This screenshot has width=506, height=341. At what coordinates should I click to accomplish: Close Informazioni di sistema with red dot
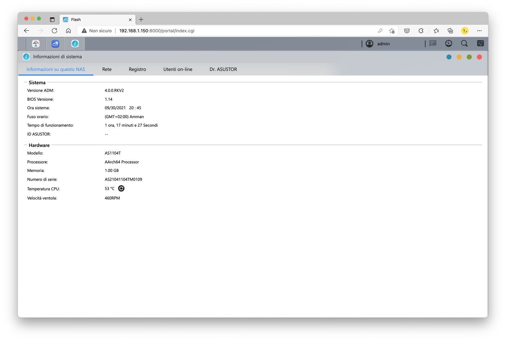pos(479,57)
